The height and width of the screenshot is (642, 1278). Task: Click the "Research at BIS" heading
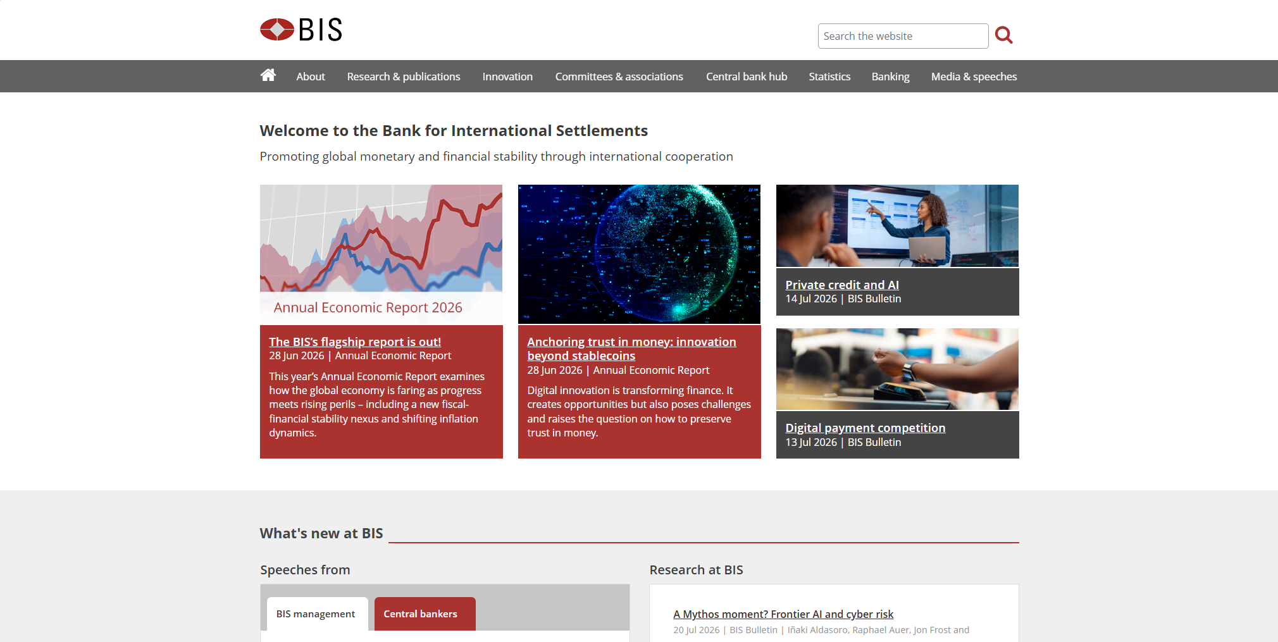696,570
